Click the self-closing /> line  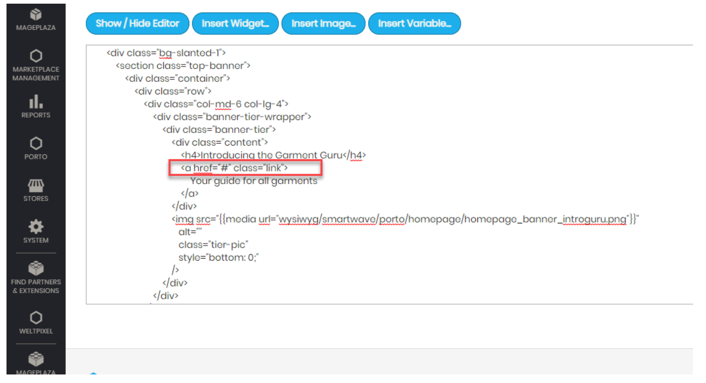coord(175,270)
